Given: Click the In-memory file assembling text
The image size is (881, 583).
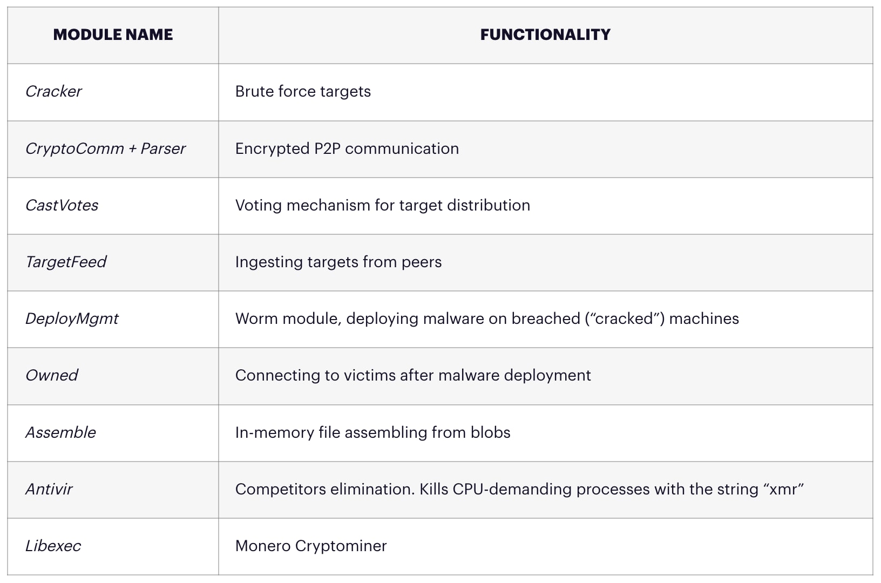Looking at the screenshot, I should [x=372, y=432].
